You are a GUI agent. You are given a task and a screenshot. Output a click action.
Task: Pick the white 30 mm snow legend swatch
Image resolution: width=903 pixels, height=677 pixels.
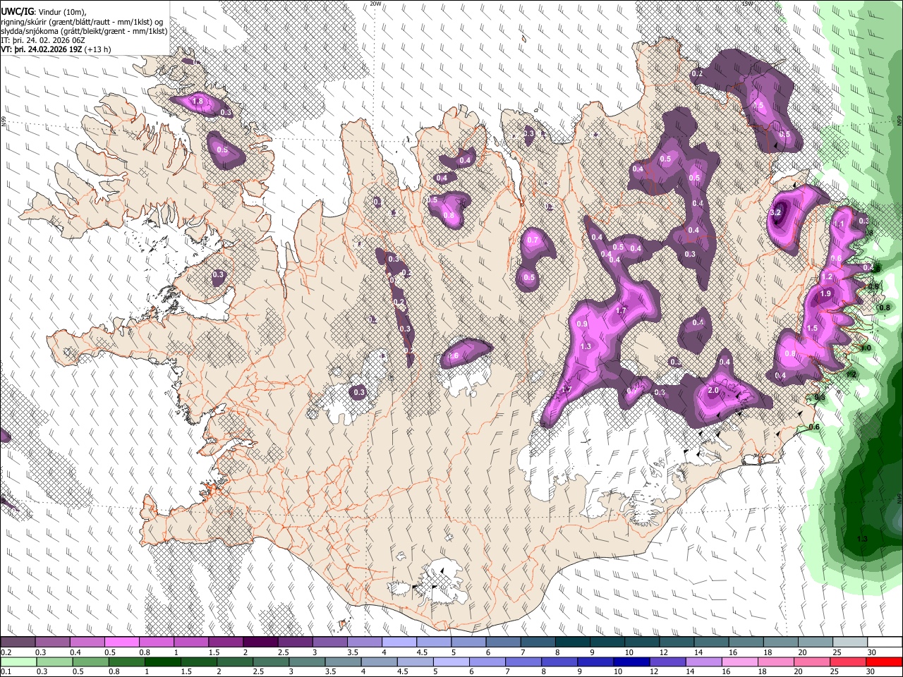click(x=885, y=642)
